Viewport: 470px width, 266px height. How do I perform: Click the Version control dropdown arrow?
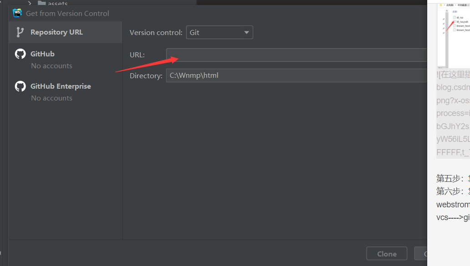point(247,32)
